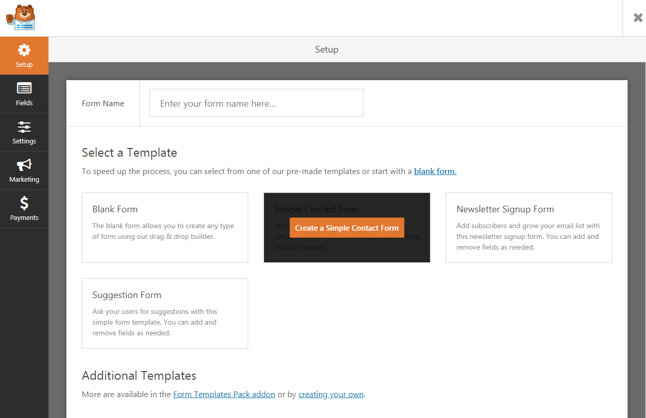Click the Setup title bar text
The image size is (646, 418).
(x=327, y=50)
